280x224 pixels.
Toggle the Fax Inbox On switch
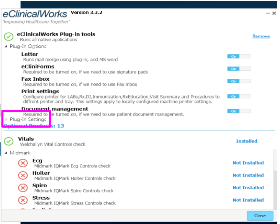[x=239, y=81]
